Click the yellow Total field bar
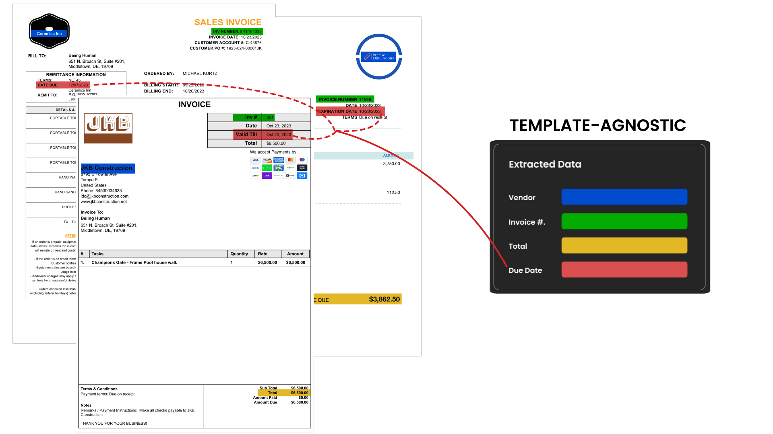 624,246
